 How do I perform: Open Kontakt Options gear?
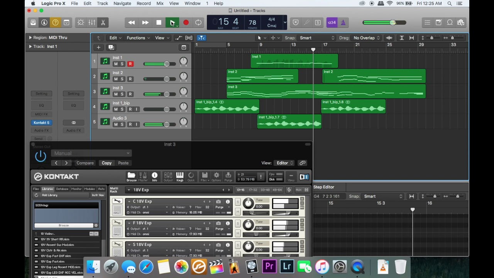point(217,176)
